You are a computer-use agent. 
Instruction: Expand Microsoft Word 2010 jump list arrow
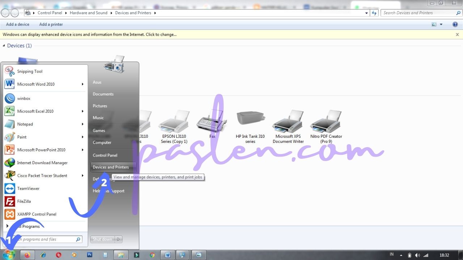(x=82, y=84)
